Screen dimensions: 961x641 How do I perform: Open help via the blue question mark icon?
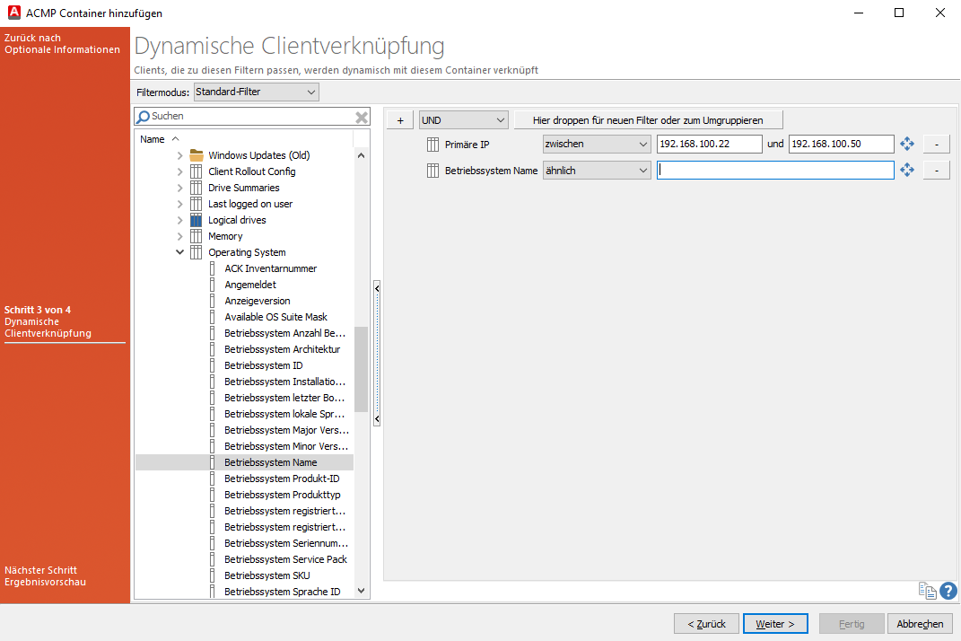[948, 591]
